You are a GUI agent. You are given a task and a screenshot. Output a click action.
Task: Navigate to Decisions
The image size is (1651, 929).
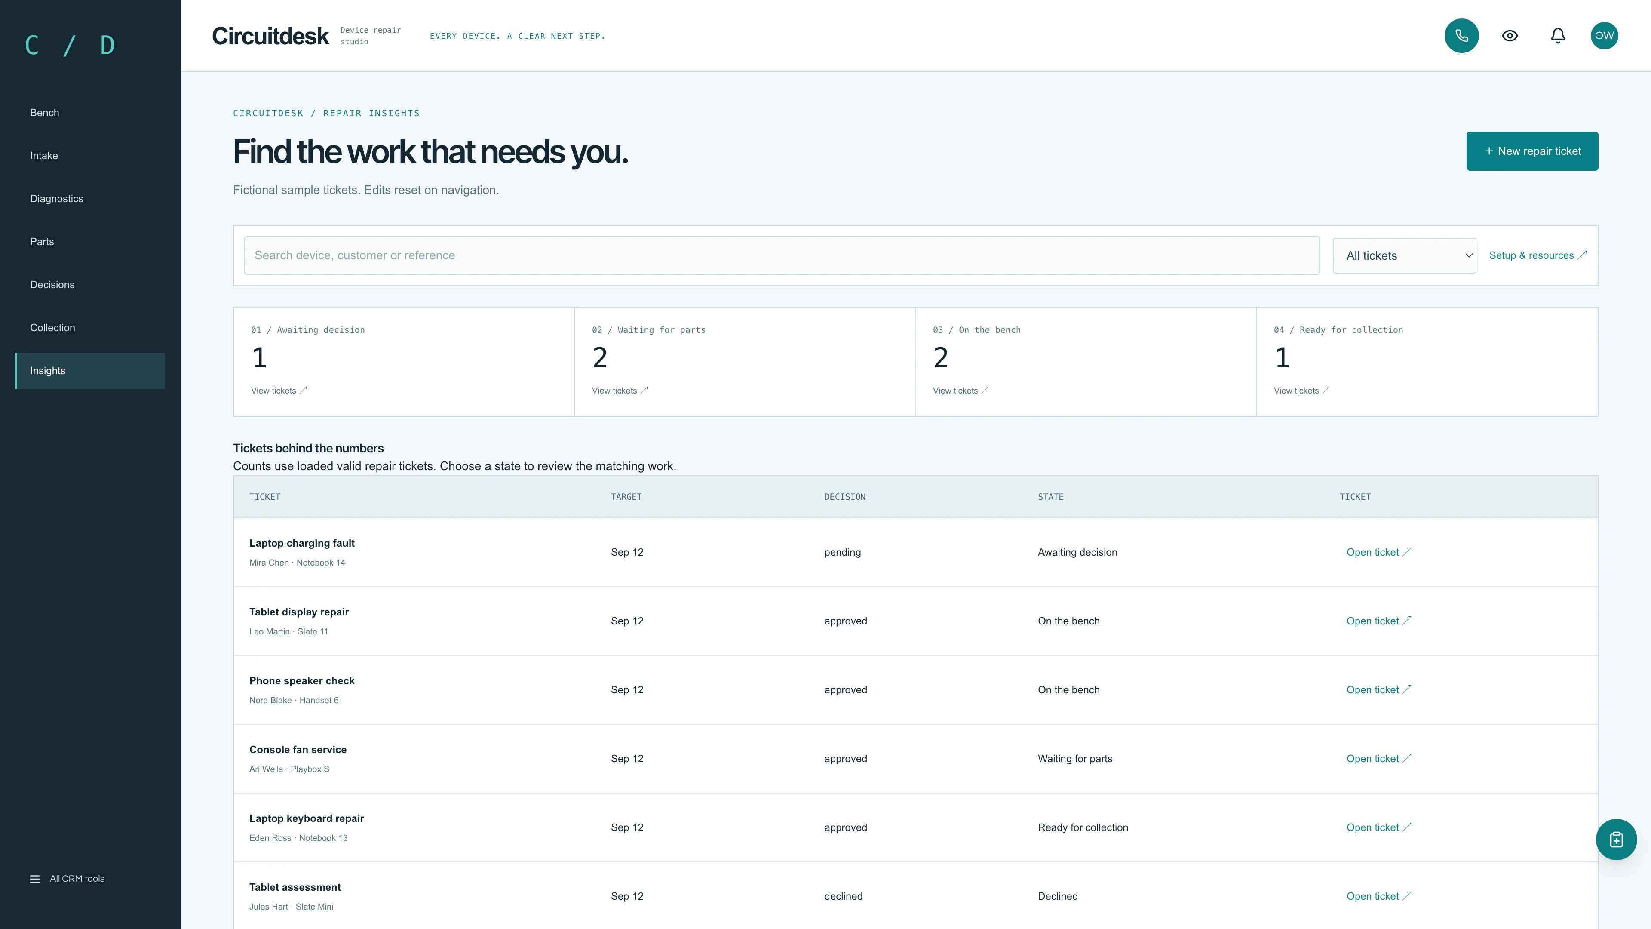[x=90, y=284]
